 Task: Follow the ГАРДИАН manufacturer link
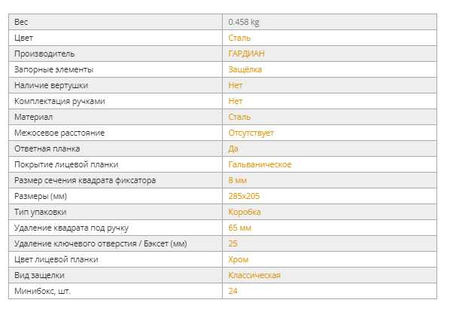point(246,54)
